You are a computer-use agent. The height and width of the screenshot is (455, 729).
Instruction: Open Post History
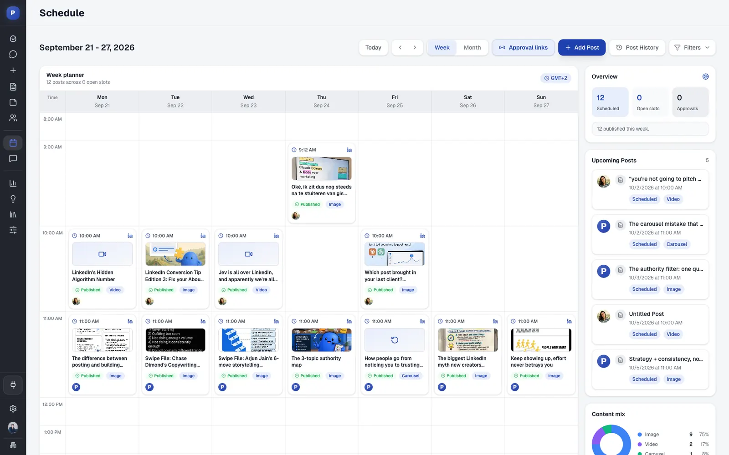pyautogui.click(x=637, y=47)
